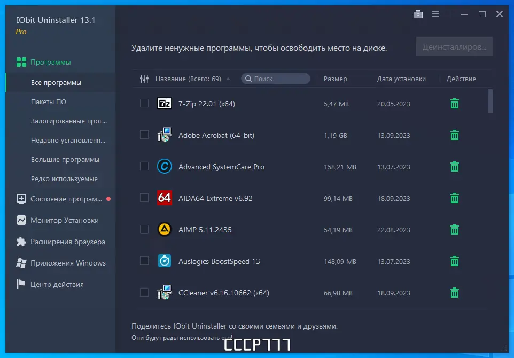The height and width of the screenshot is (358, 514).
Task: Click the Расширения браузера puzzle icon
Action: 21,242
